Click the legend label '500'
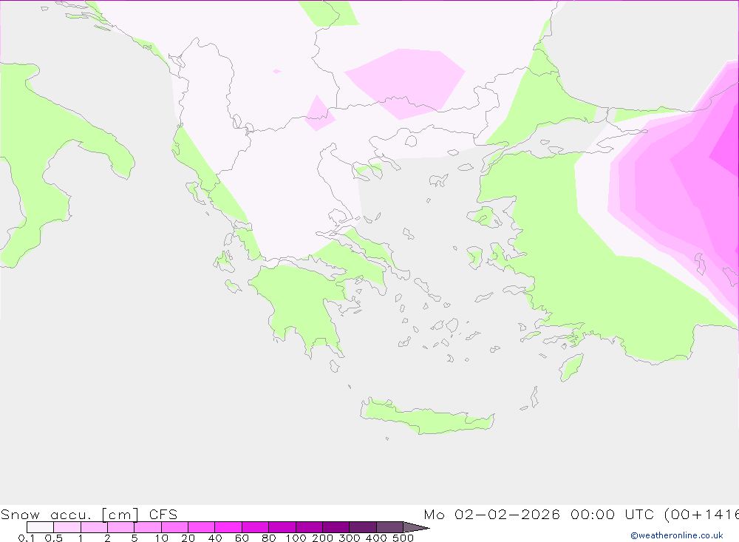Image resolution: width=739 pixels, height=542 pixels. point(403,538)
